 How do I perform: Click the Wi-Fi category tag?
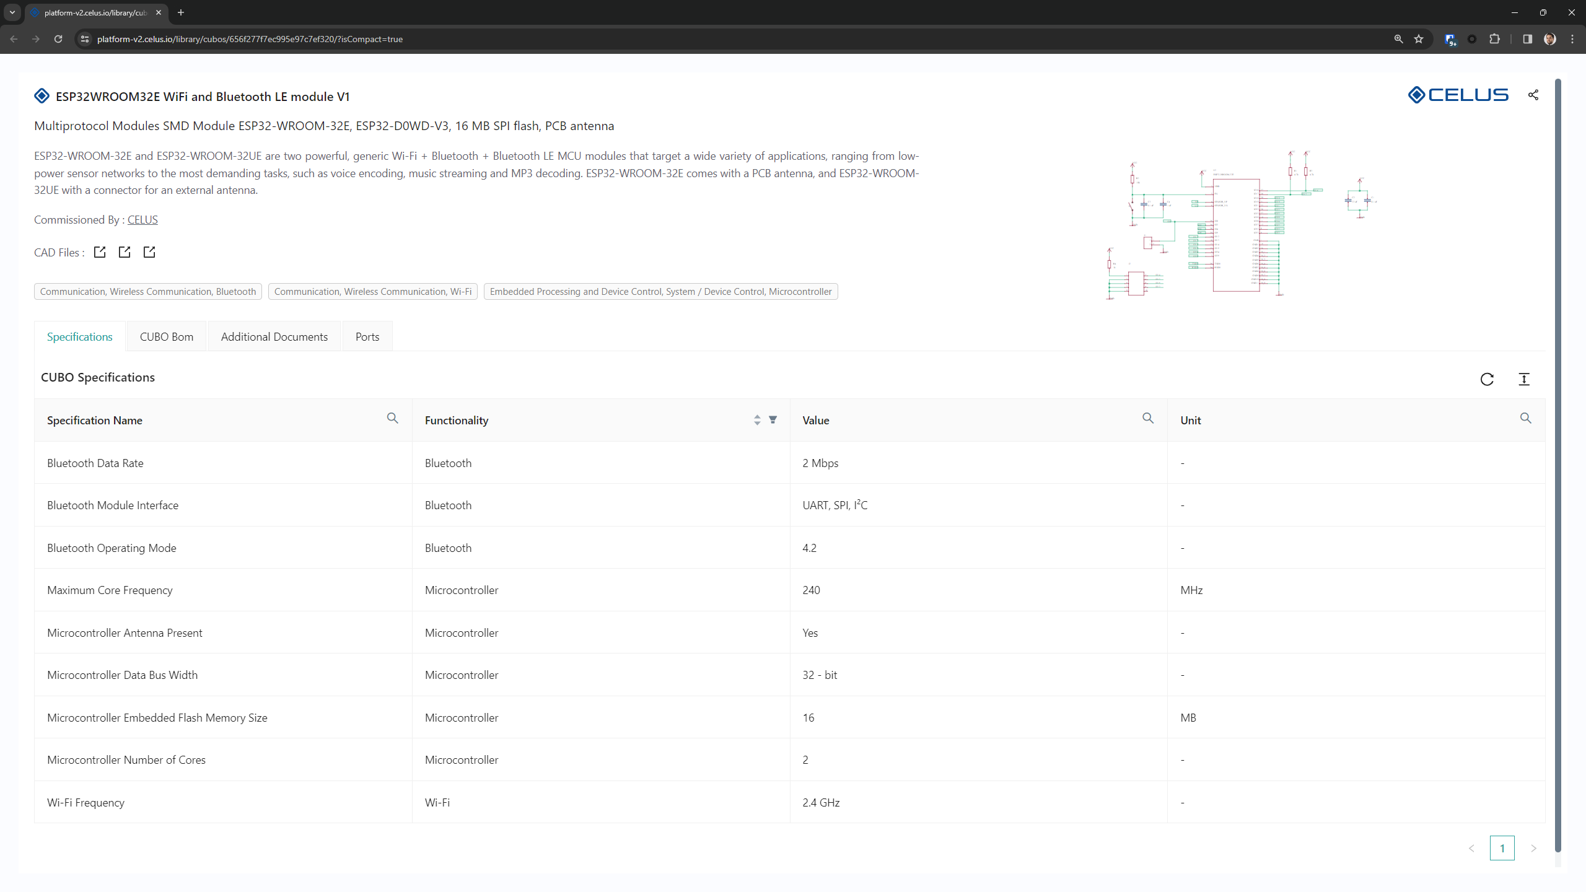click(373, 292)
